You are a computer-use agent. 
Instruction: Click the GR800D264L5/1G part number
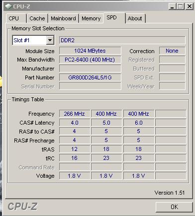click(x=90, y=77)
